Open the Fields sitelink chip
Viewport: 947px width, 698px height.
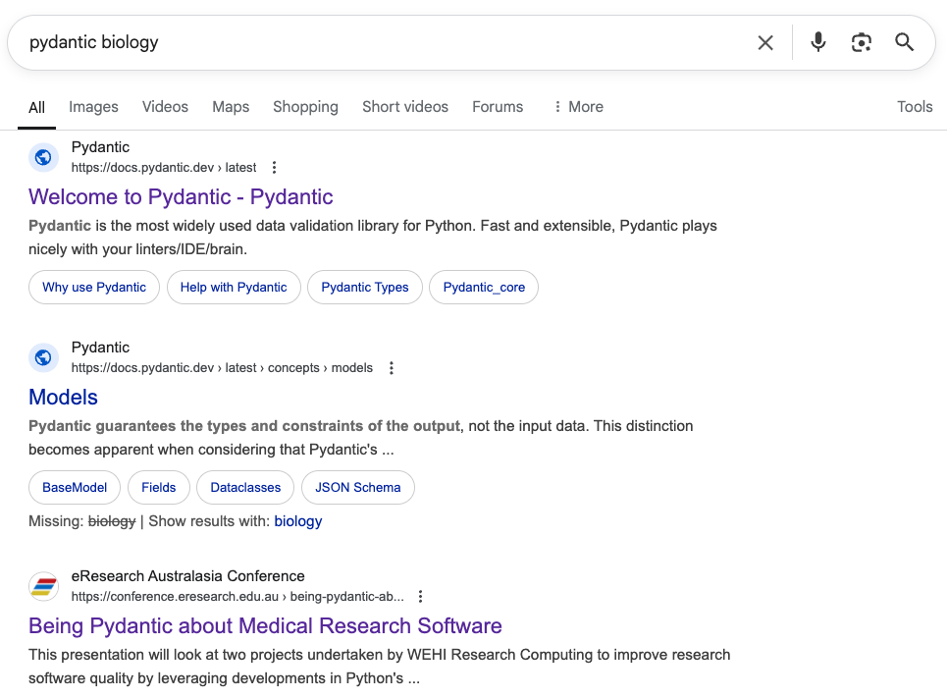(x=159, y=488)
